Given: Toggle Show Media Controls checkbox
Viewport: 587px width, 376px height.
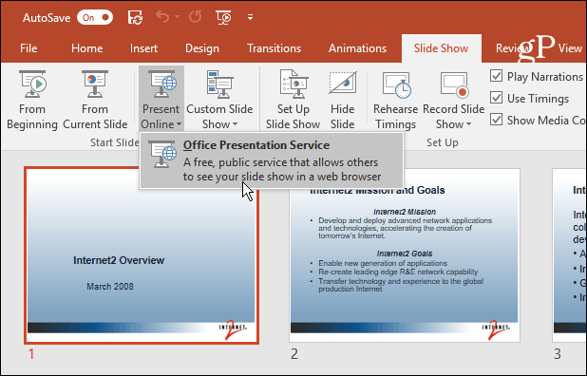Looking at the screenshot, I should 496,120.
